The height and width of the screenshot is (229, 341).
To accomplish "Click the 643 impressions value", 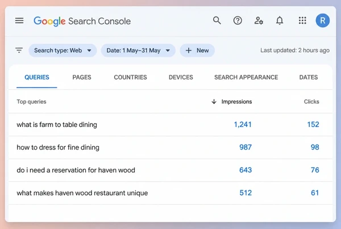I will tap(246, 170).
